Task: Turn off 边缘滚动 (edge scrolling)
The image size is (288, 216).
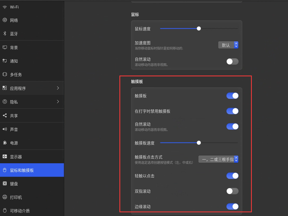Action: [x=232, y=206]
